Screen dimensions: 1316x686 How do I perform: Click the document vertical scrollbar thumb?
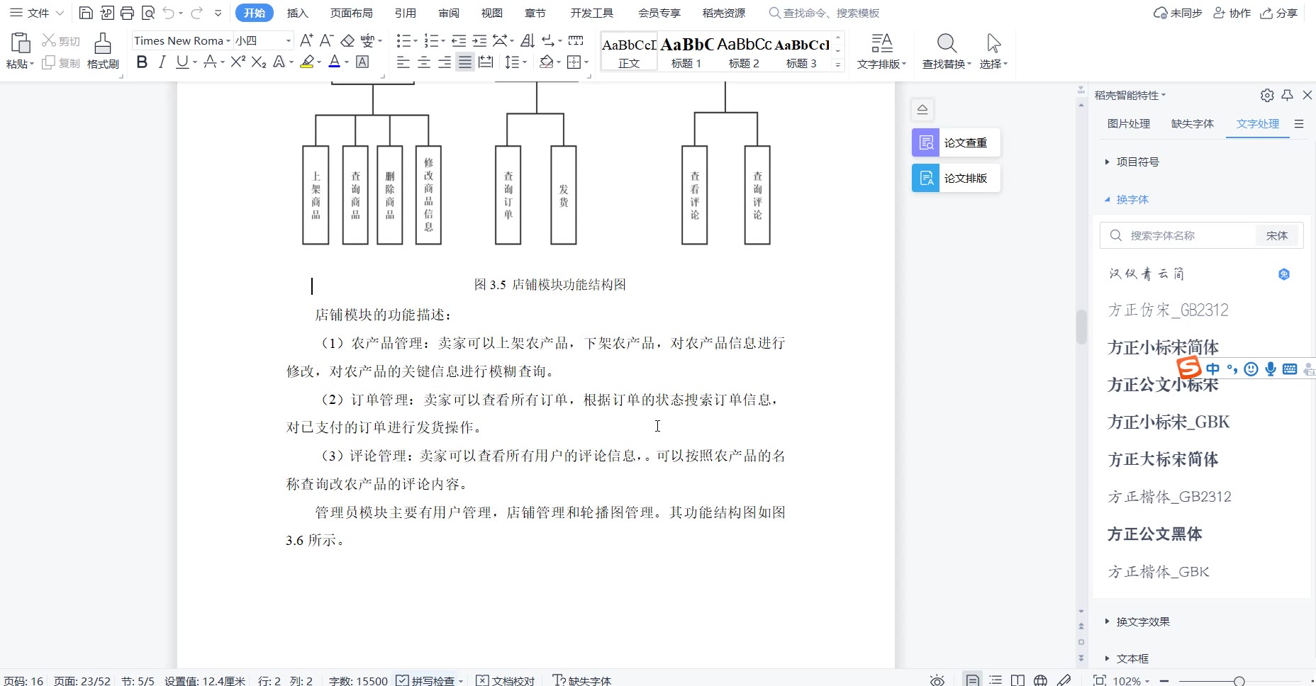tap(1081, 327)
